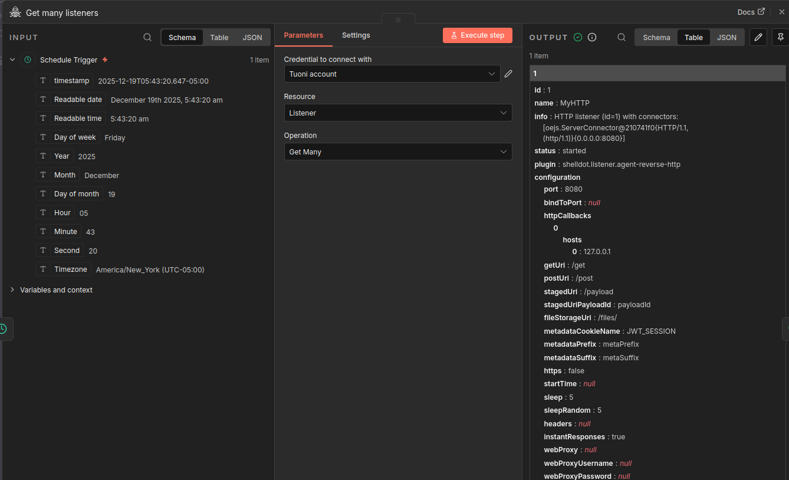
Task: Select input JSON view
Action: (252, 37)
